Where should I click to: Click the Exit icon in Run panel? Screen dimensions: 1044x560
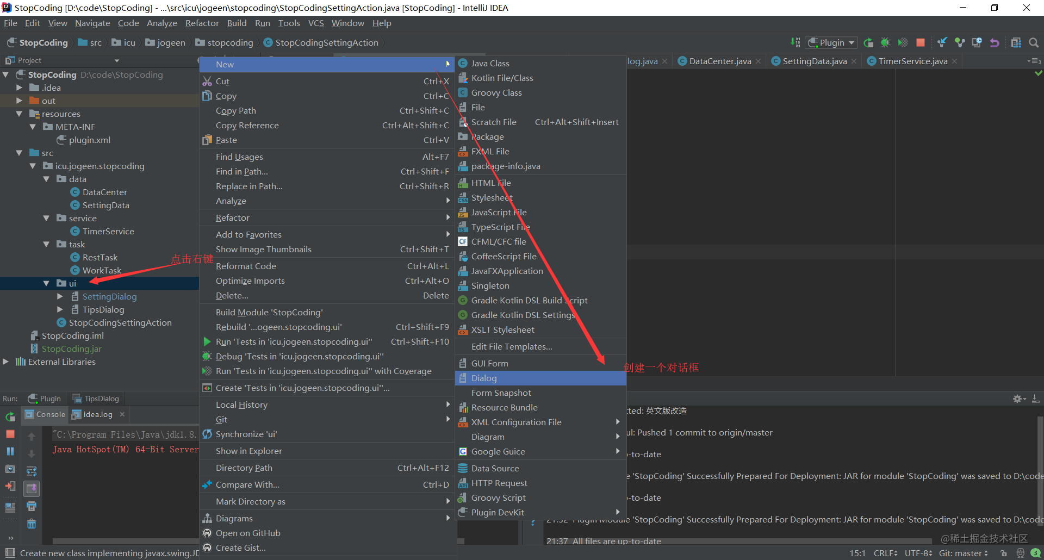click(x=10, y=486)
